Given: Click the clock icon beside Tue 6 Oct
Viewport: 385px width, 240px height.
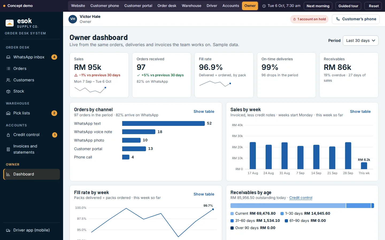Looking at the screenshot, I should point(264,6).
